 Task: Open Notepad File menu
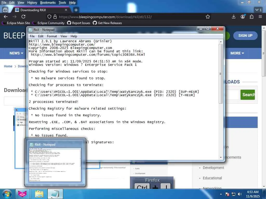(x=32, y=36)
